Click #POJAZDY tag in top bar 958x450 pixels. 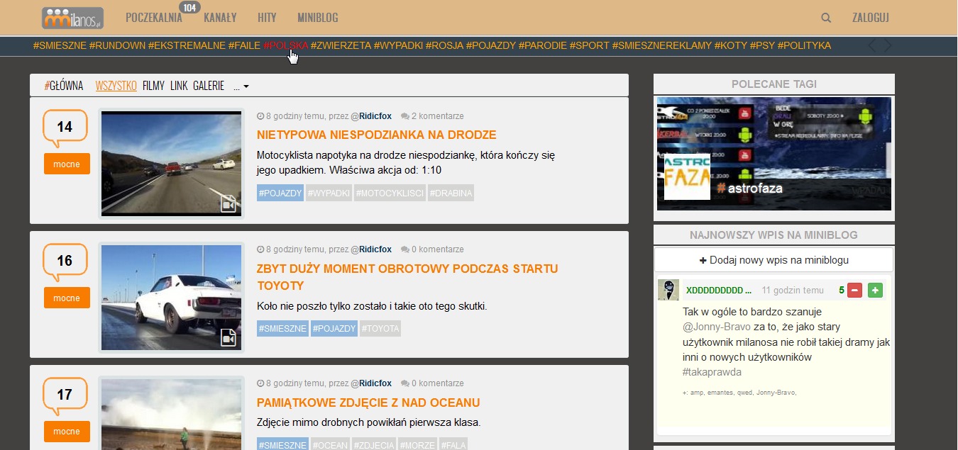point(491,45)
